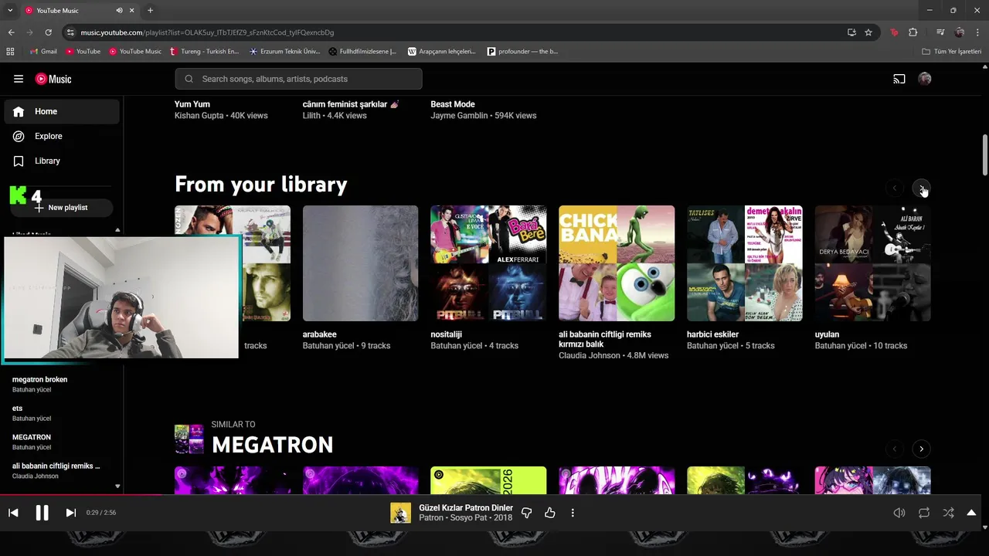
Task: Toggle repeat mode
Action: [x=924, y=513]
